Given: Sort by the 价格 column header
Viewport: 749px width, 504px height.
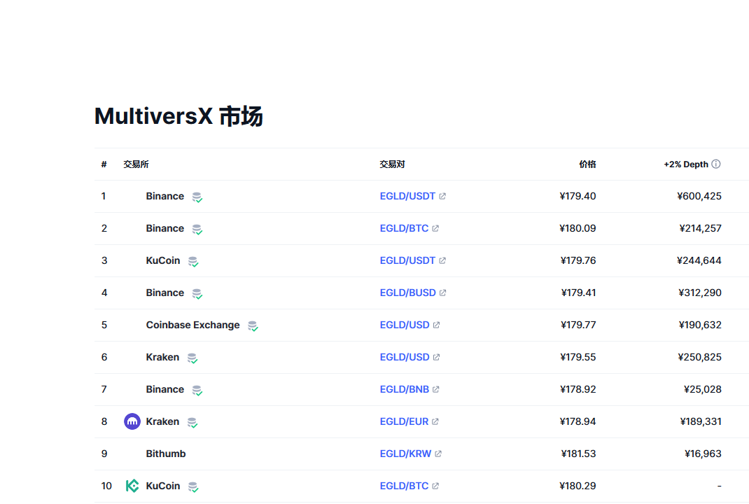Looking at the screenshot, I should [x=587, y=164].
